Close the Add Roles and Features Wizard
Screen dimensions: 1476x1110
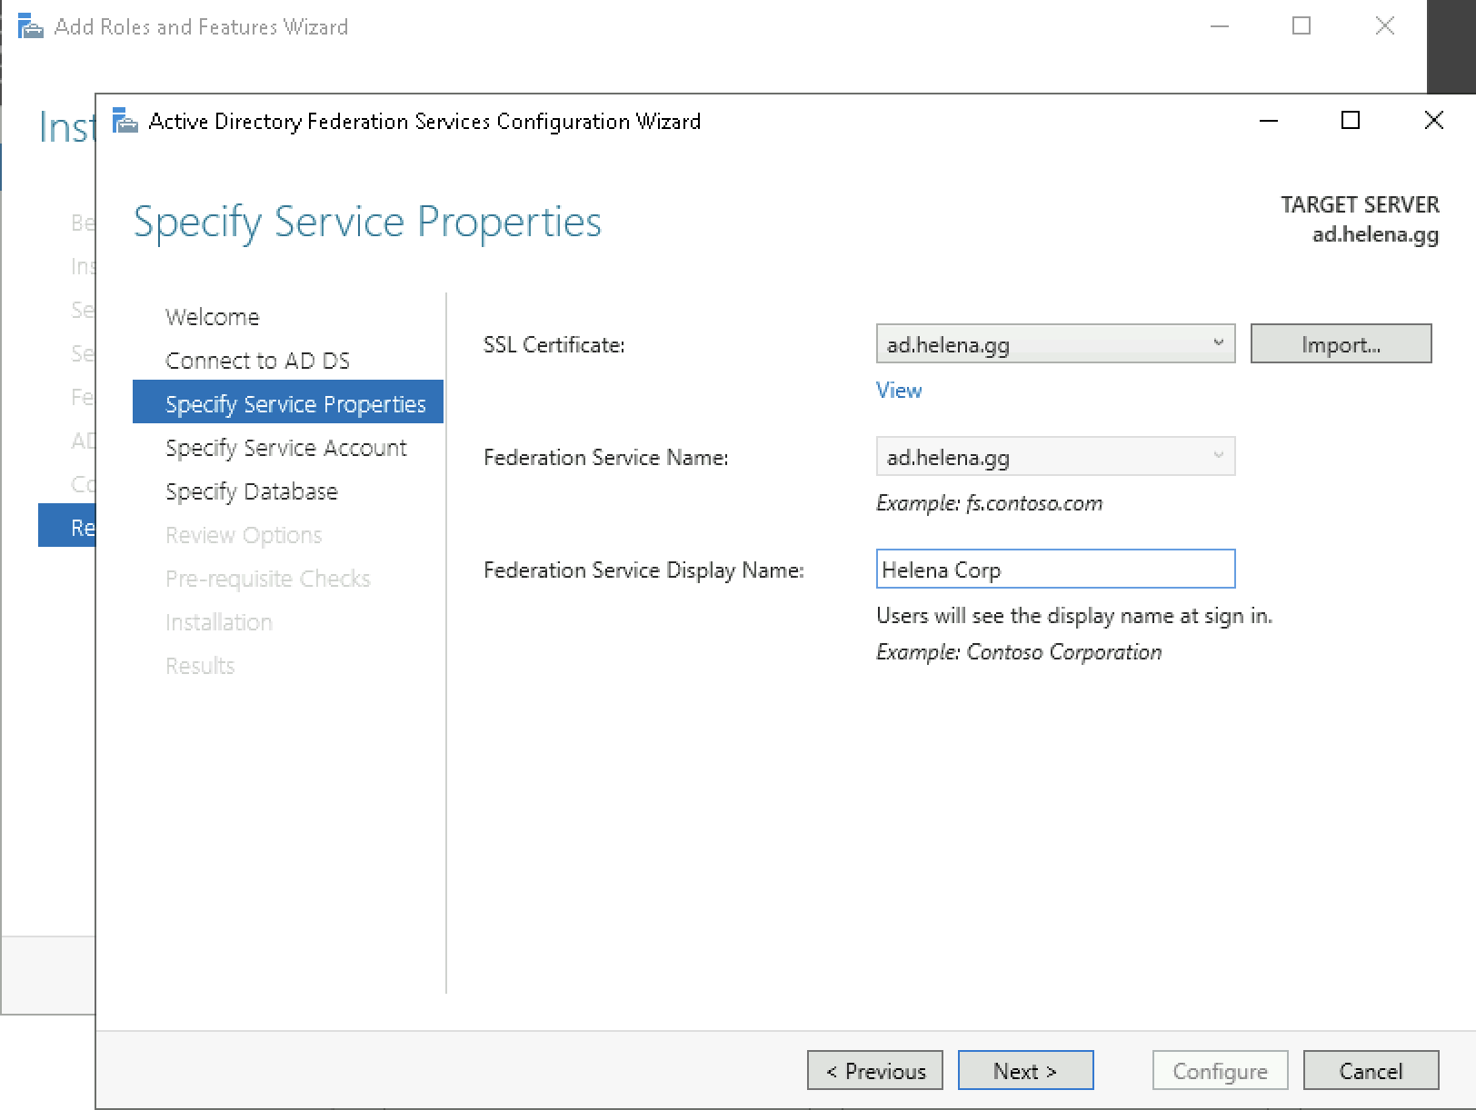click(x=1384, y=26)
